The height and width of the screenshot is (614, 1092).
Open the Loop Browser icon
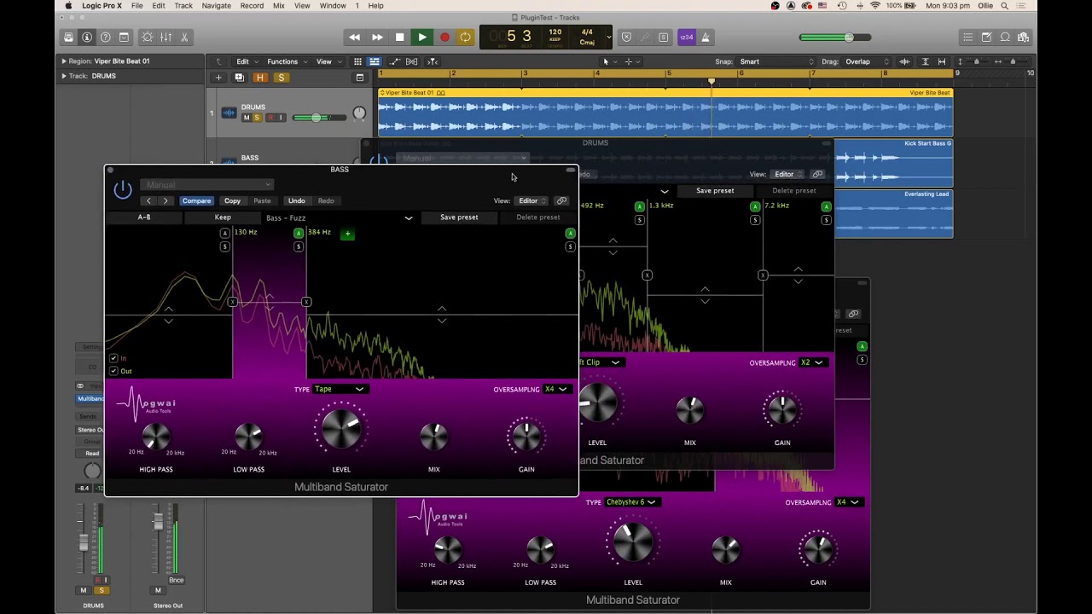pos(1005,38)
